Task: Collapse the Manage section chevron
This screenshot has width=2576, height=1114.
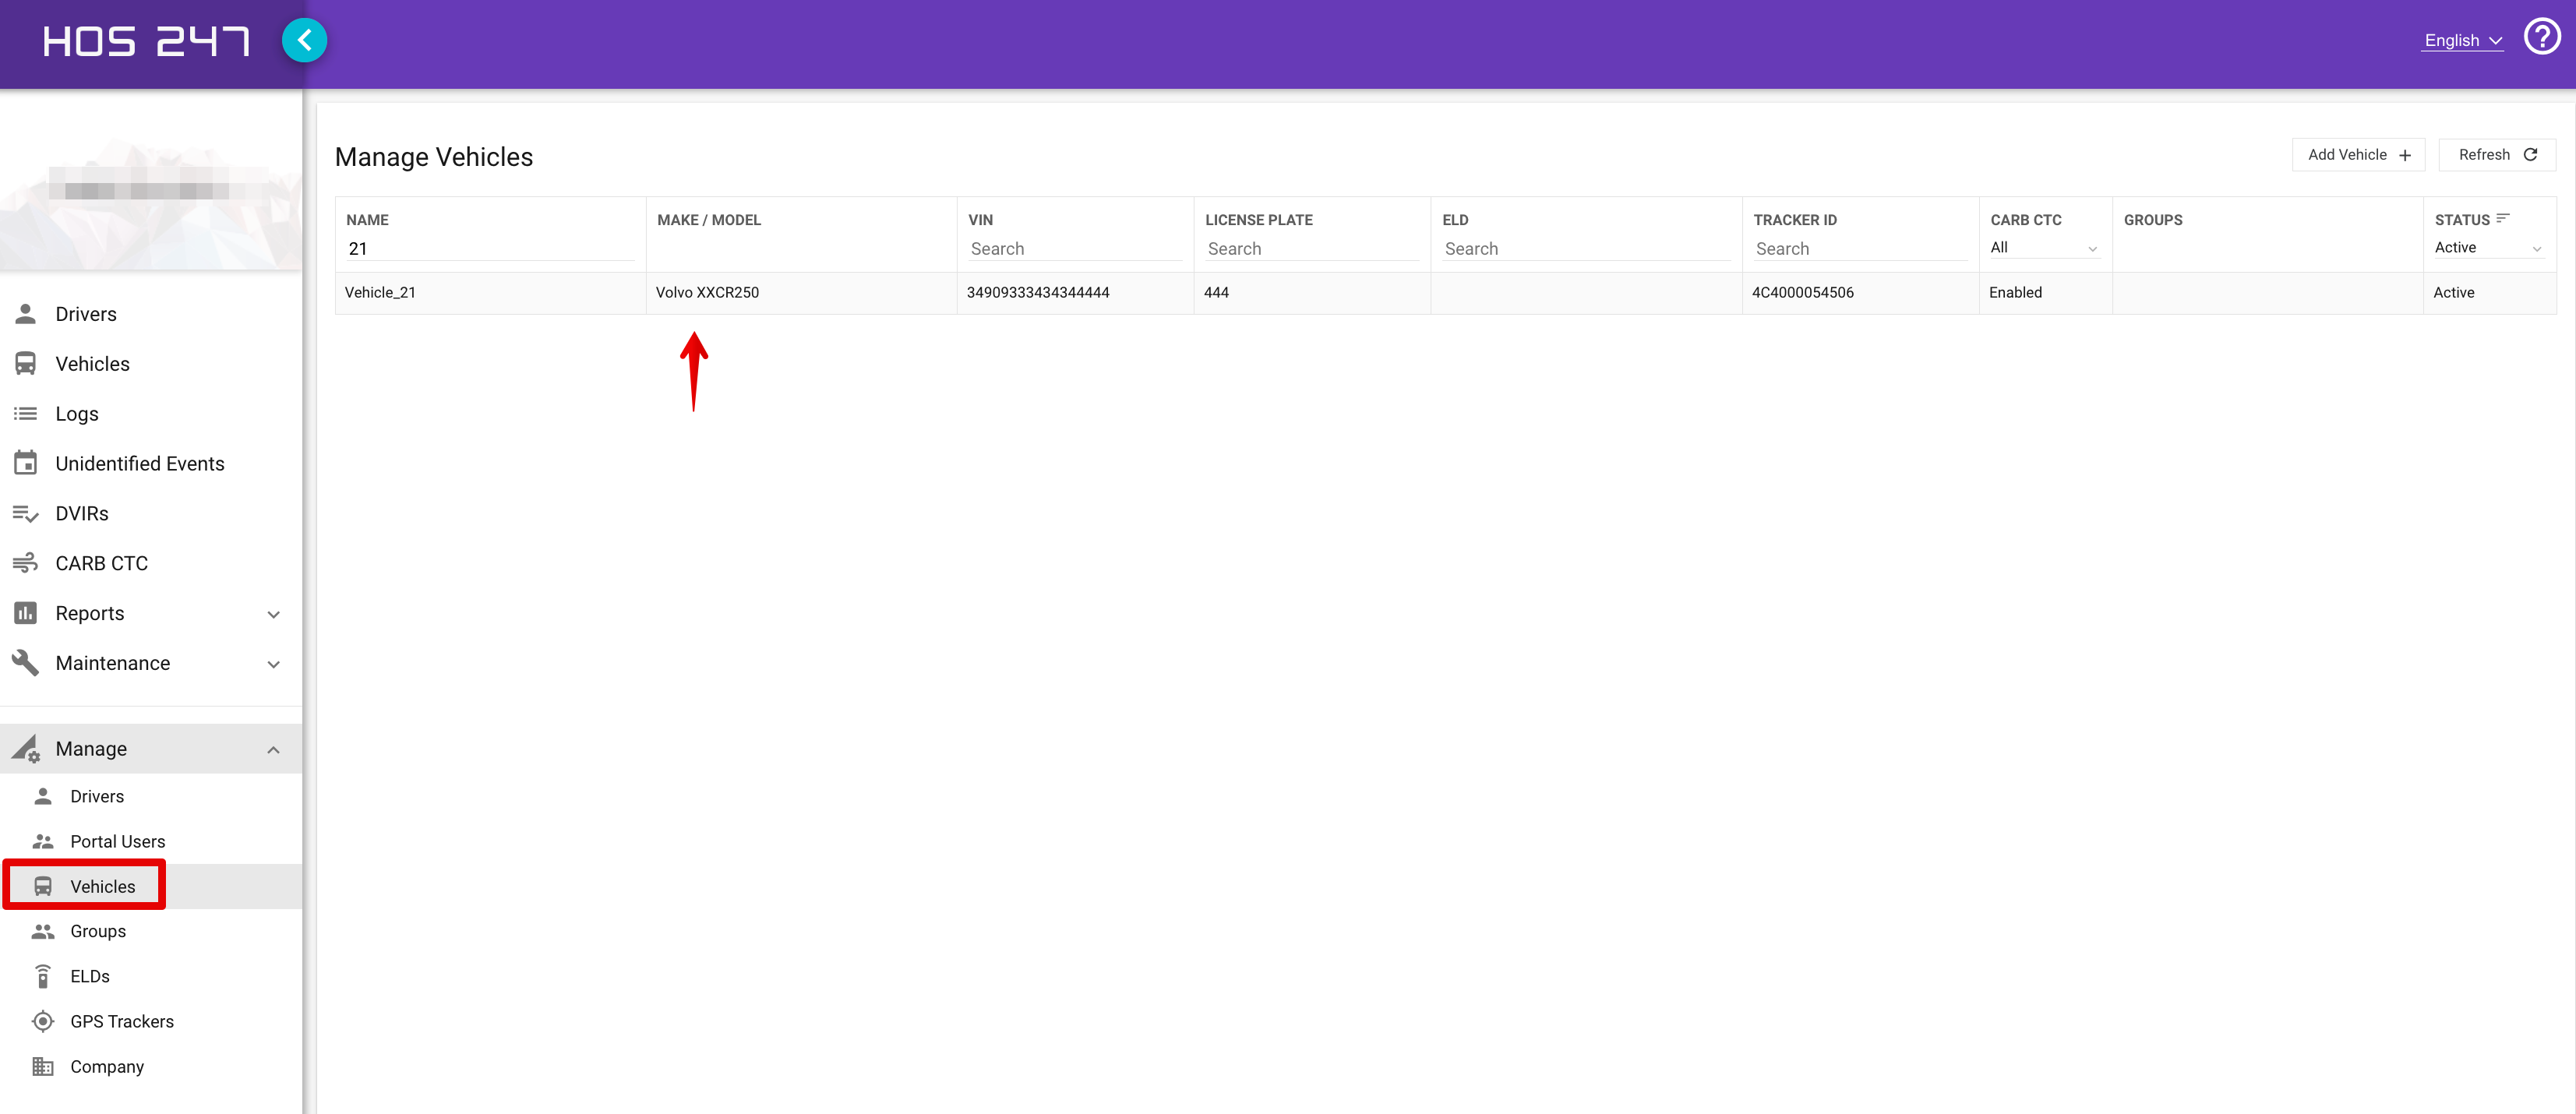Action: [274, 749]
